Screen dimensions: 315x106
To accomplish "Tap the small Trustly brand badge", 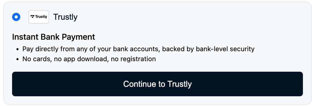I will click(39, 17).
